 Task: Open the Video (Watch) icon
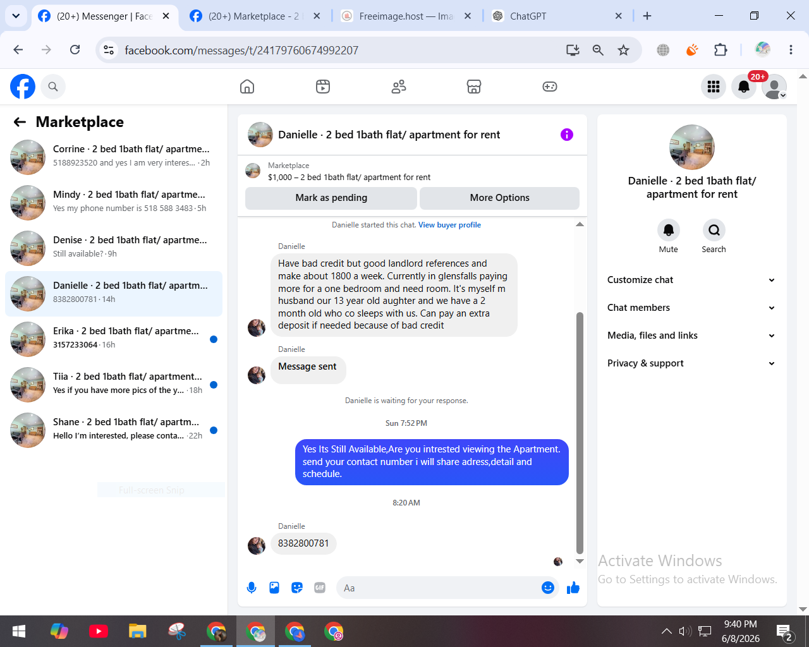(323, 87)
